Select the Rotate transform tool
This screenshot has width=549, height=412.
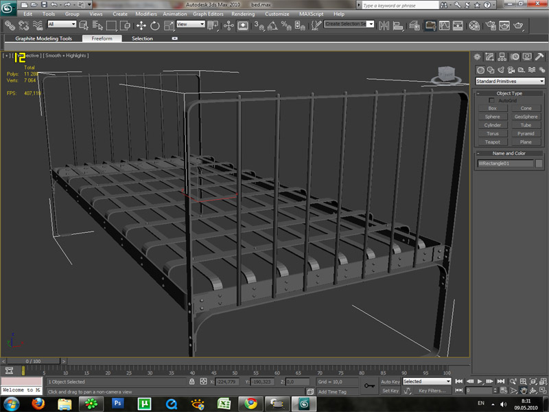point(155,25)
